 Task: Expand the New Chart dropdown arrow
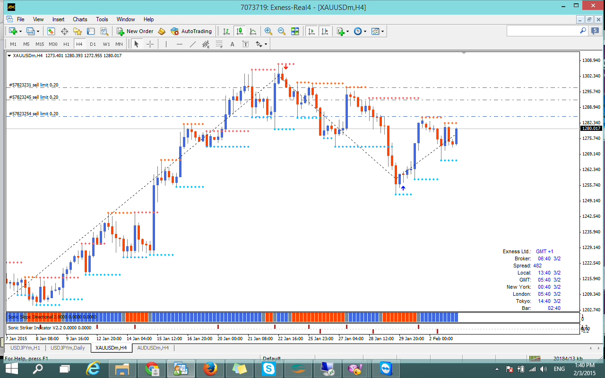coord(19,32)
